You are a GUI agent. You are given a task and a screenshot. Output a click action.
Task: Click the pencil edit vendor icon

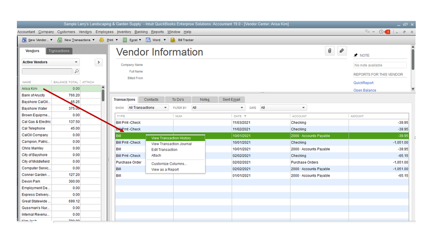coord(342,51)
